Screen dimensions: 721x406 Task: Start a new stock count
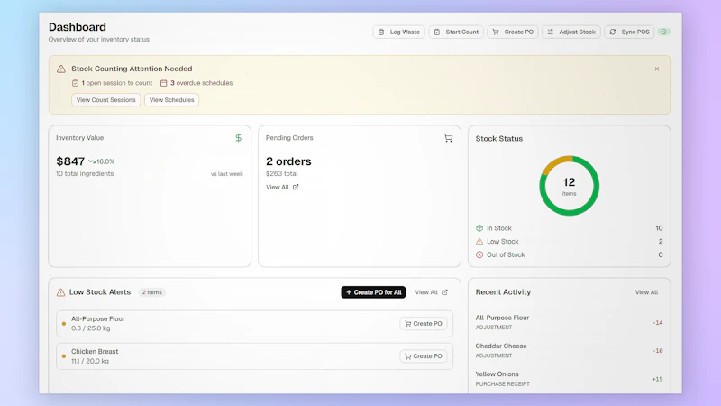(x=456, y=32)
